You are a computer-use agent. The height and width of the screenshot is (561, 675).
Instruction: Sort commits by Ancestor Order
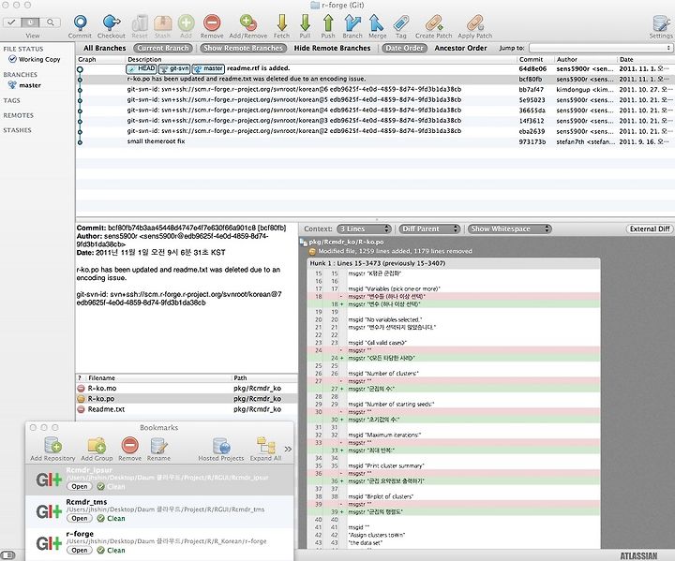coord(460,48)
